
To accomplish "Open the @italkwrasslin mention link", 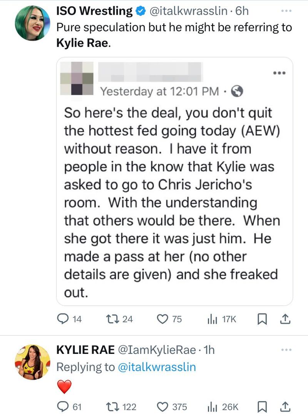I will point(156,367).
